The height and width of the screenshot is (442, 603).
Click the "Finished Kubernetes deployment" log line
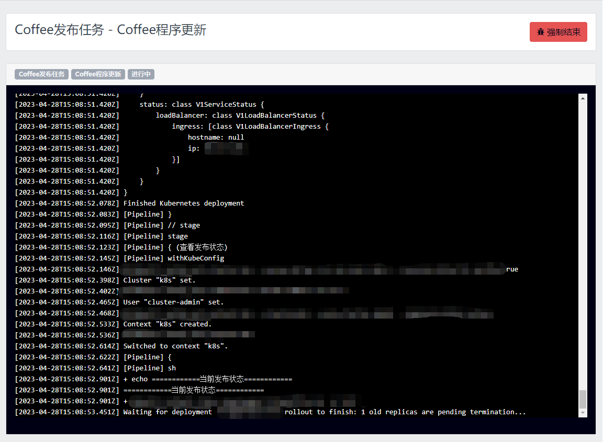coord(183,203)
